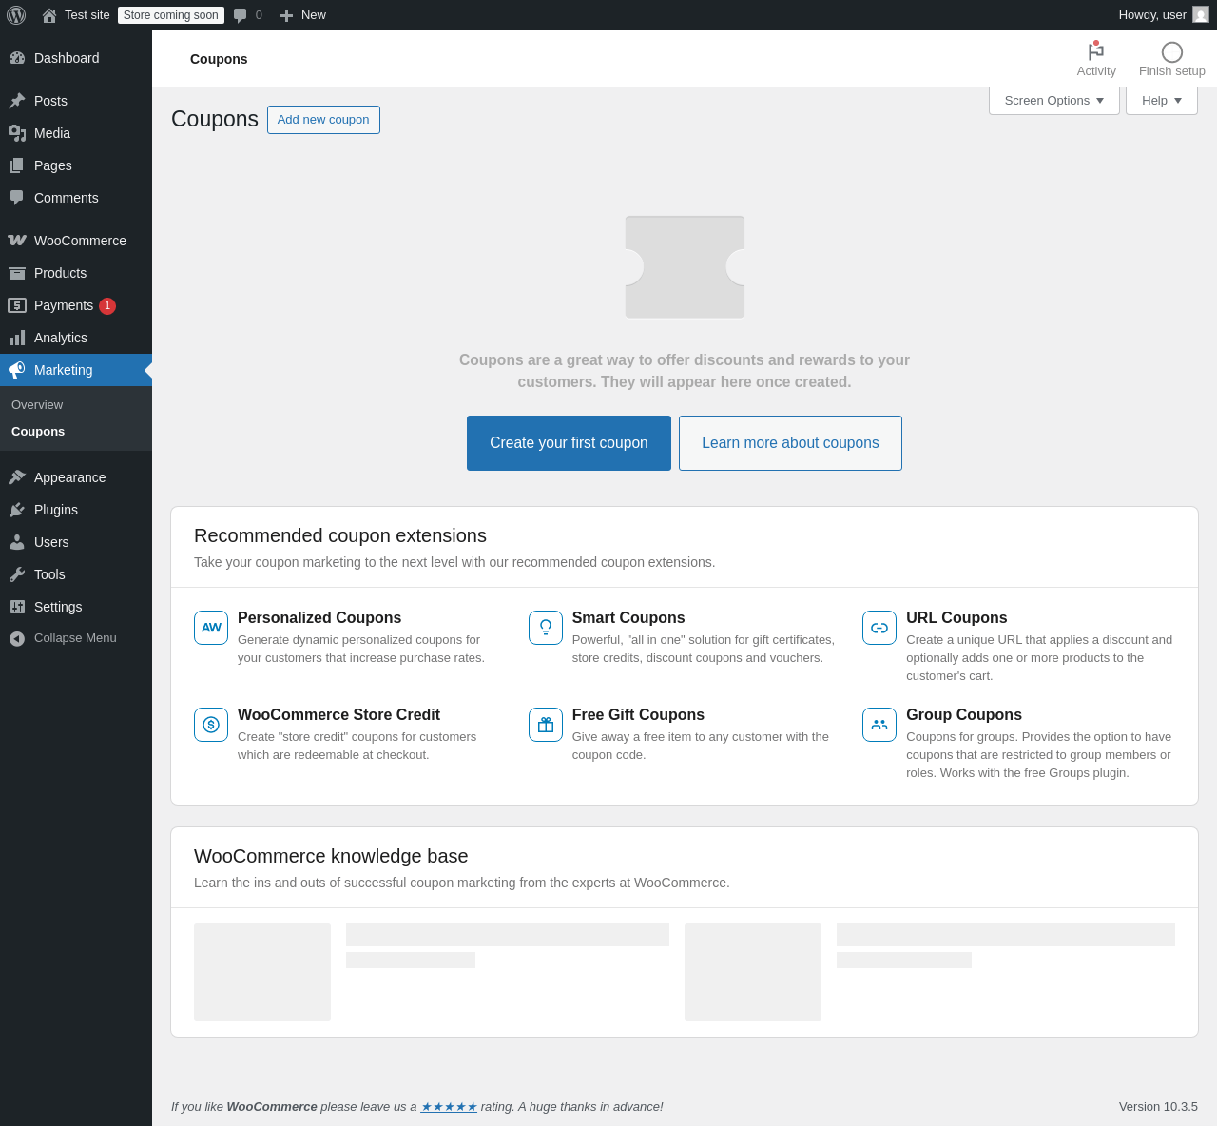Viewport: 1217px width, 1126px height.
Task: Select the Overview submenu under Marketing
Action: [37, 405]
